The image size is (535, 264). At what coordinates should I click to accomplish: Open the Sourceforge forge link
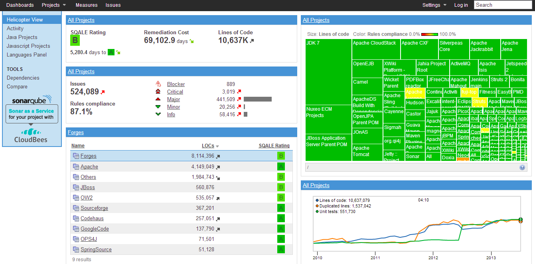[x=94, y=208]
